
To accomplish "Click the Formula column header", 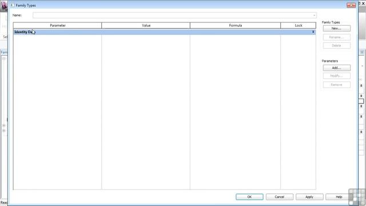I will coord(235,25).
